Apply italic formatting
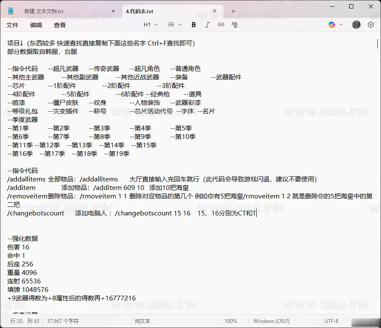Screen dimensions: 381x328 [x=207, y=25]
